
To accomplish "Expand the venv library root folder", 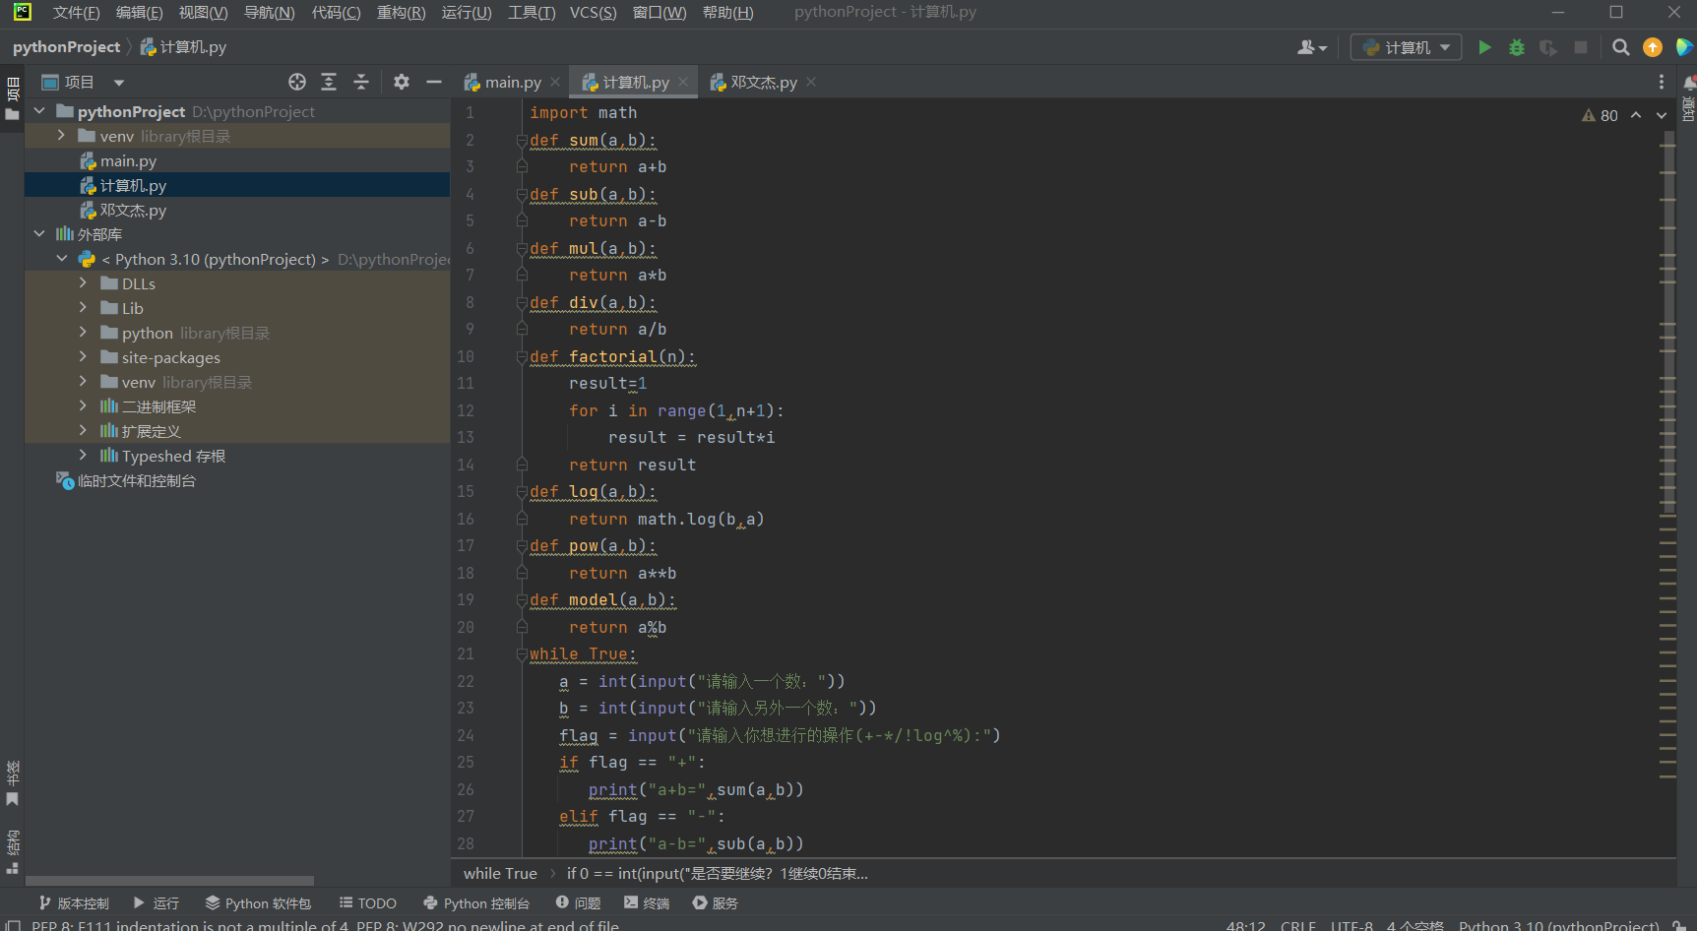I will click(61, 136).
